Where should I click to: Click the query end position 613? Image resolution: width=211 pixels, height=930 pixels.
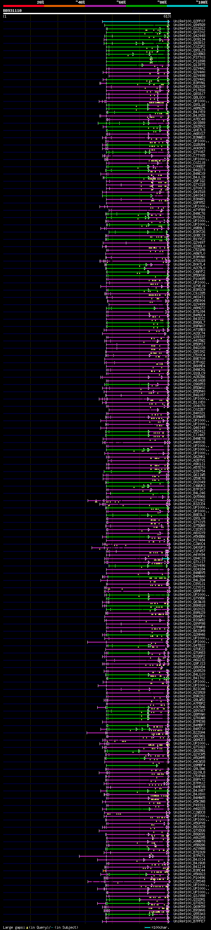pos(166,16)
